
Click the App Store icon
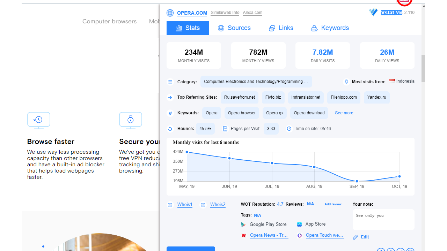[x=299, y=225]
